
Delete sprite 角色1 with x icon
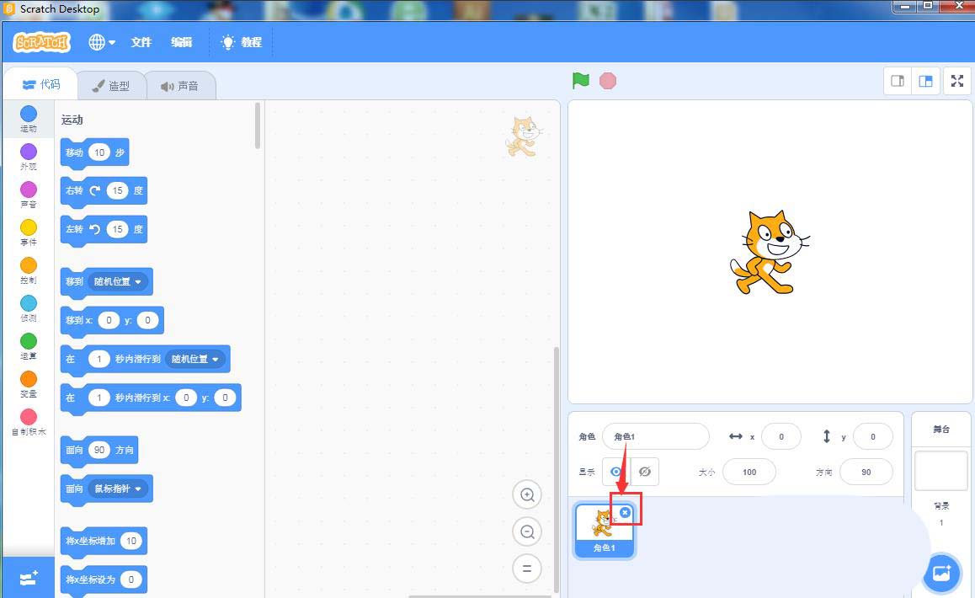pos(625,512)
